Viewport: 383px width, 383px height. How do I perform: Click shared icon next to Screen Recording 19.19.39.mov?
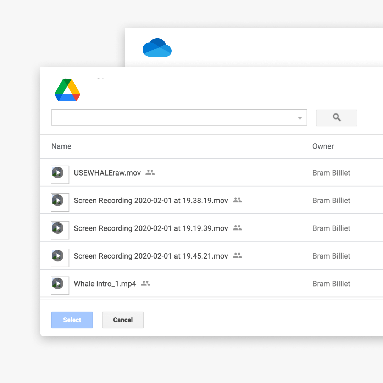(x=237, y=228)
